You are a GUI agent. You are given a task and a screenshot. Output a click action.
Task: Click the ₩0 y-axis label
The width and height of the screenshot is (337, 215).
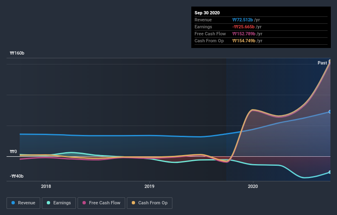pyautogui.click(x=13, y=152)
